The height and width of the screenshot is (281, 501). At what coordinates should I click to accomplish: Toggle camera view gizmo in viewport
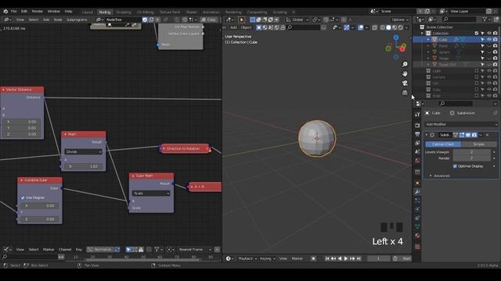tap(405, 84)
